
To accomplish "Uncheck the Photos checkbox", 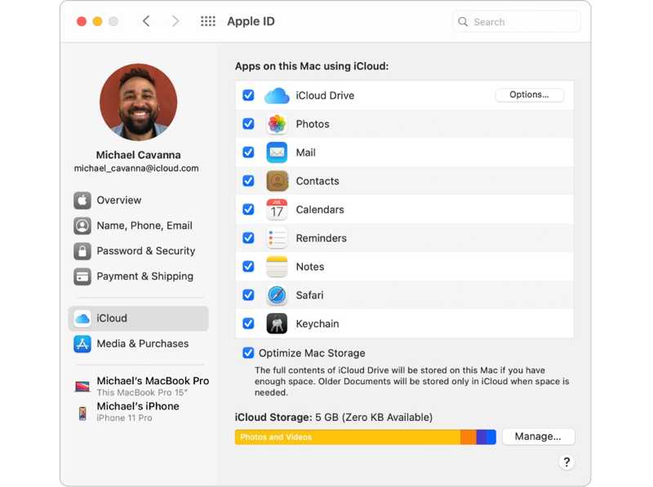I will [x=248, y=124].
